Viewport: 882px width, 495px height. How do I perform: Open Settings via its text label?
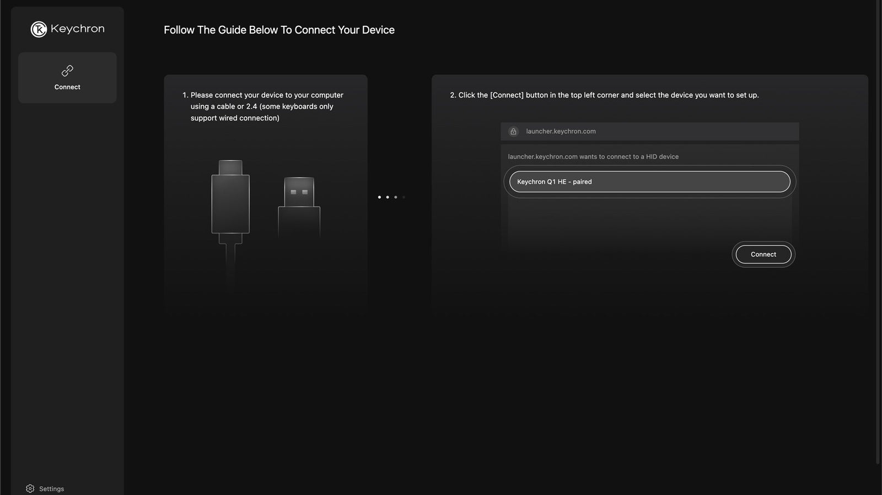tap(51, 489)
